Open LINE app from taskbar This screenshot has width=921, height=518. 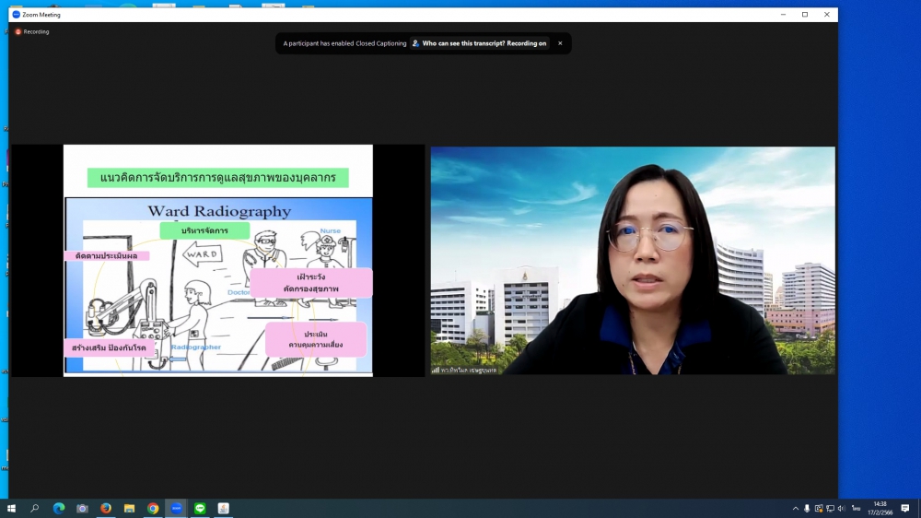(200, 508)
